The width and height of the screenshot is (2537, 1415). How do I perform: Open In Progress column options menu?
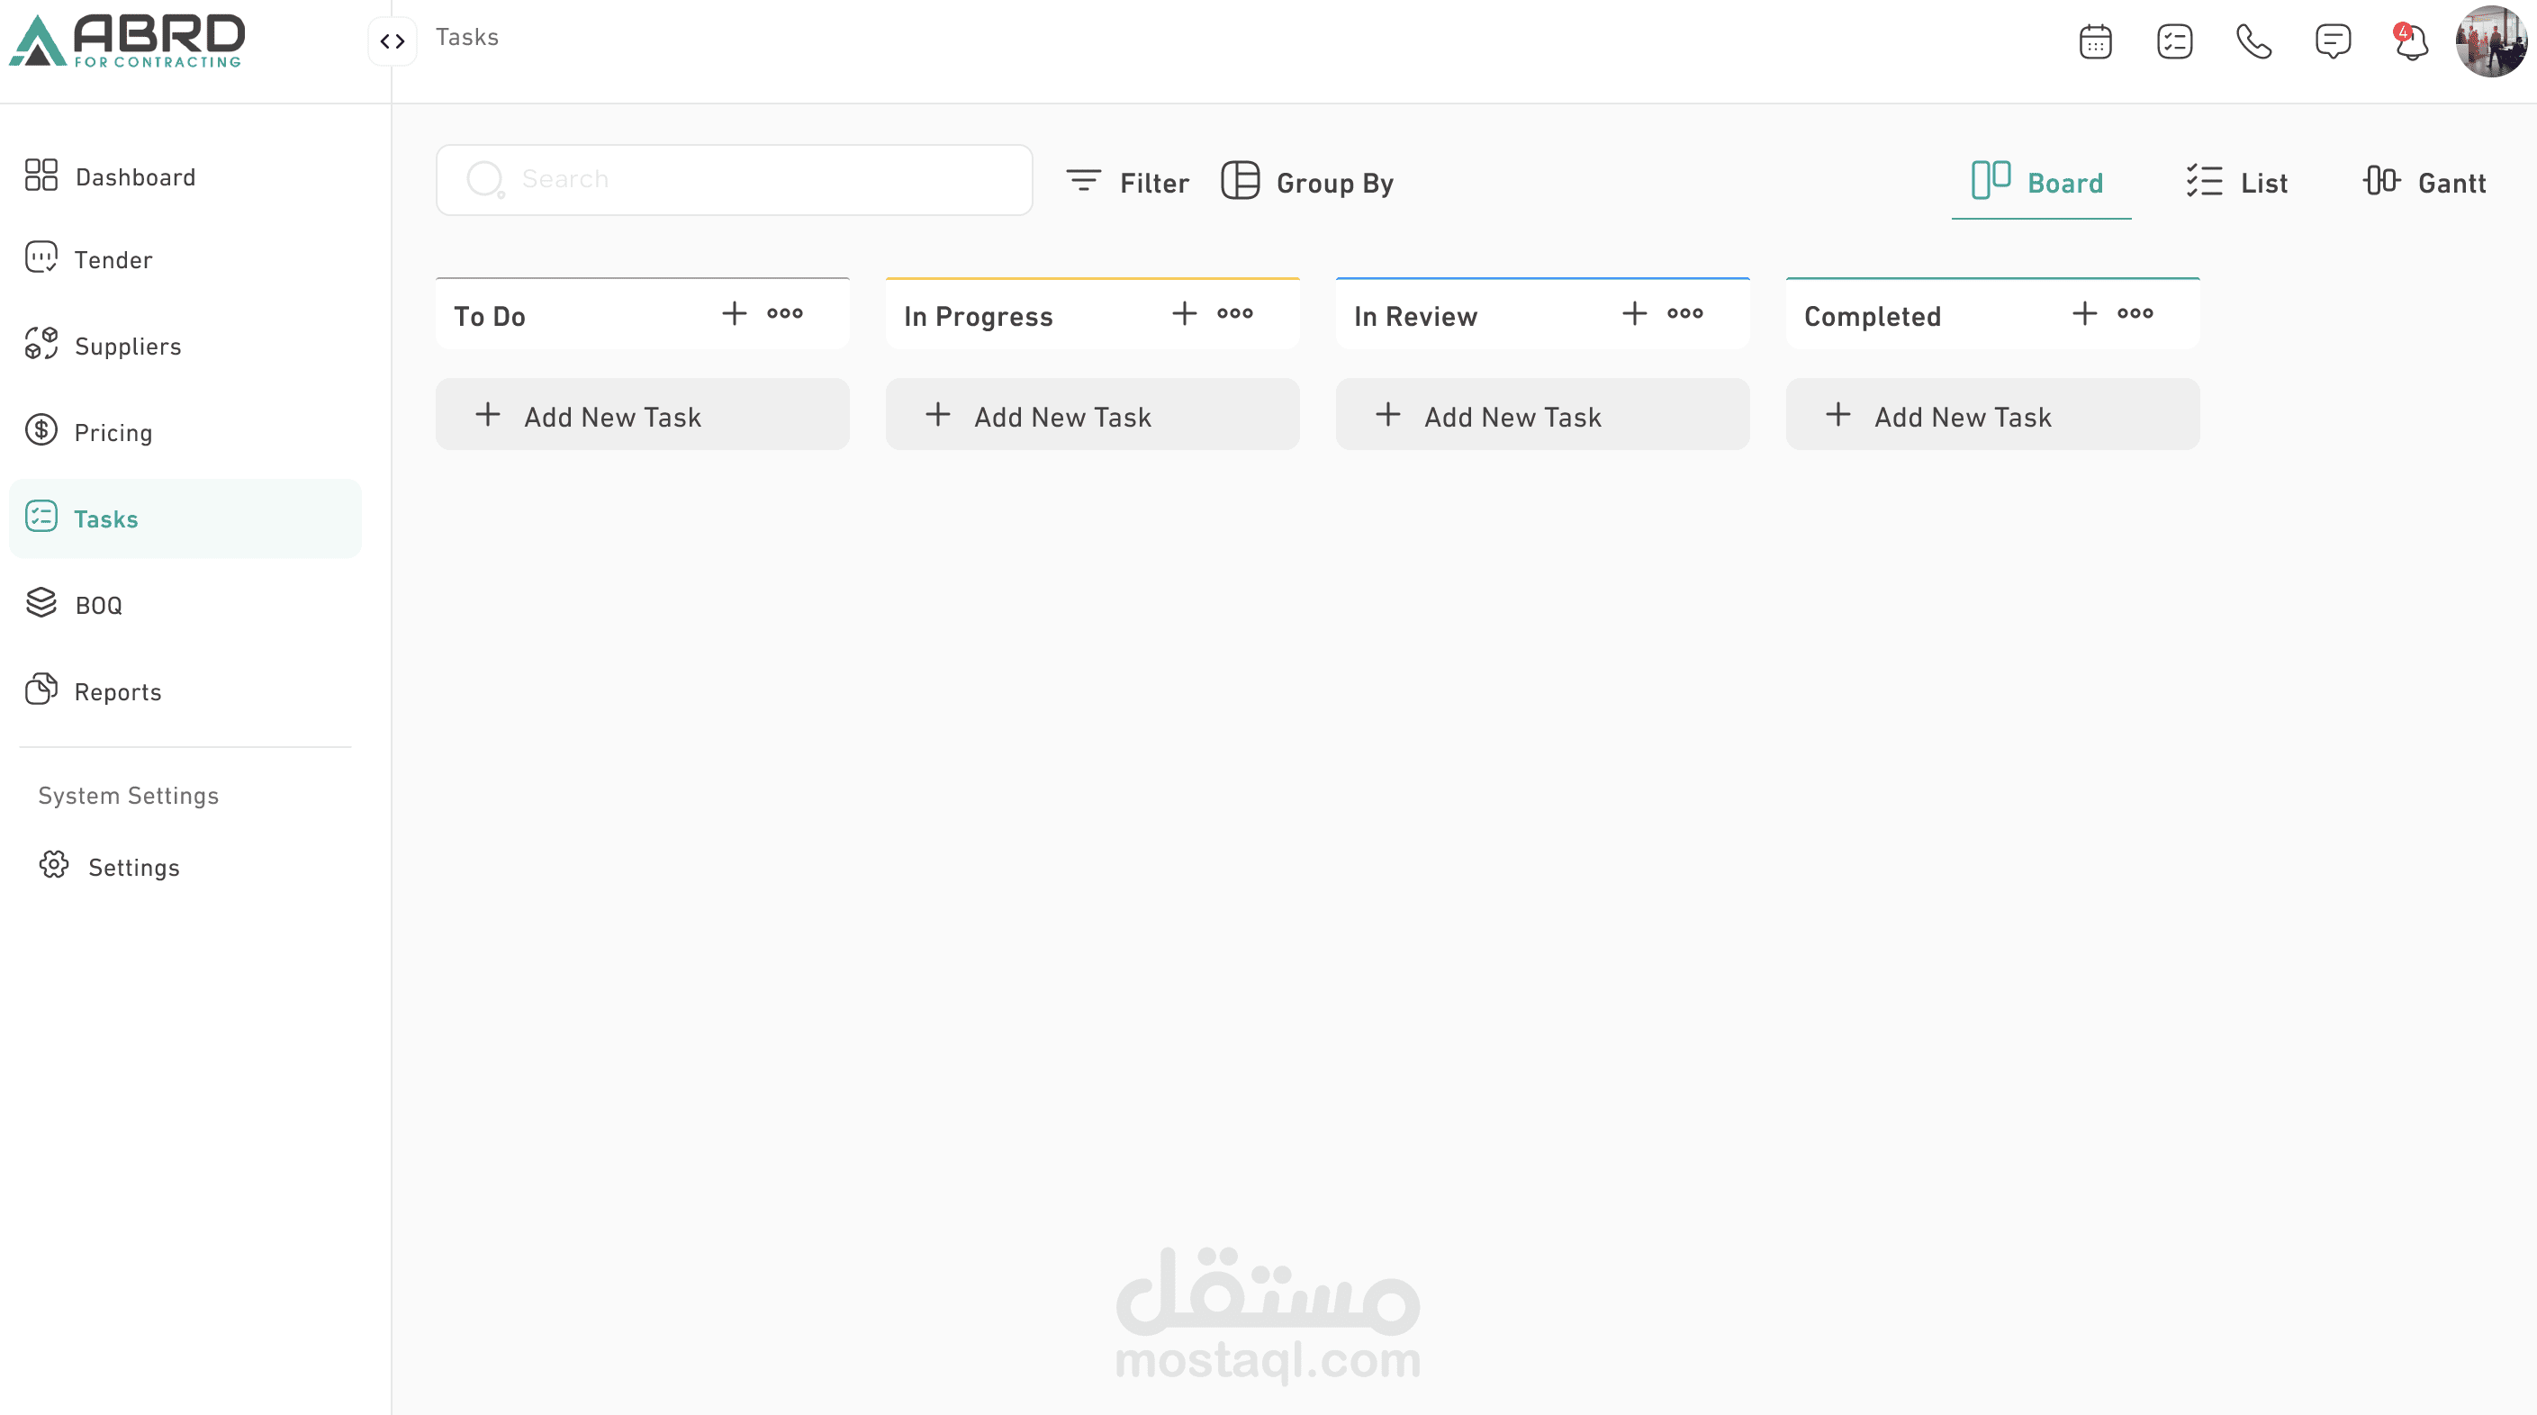(1234, 313)
